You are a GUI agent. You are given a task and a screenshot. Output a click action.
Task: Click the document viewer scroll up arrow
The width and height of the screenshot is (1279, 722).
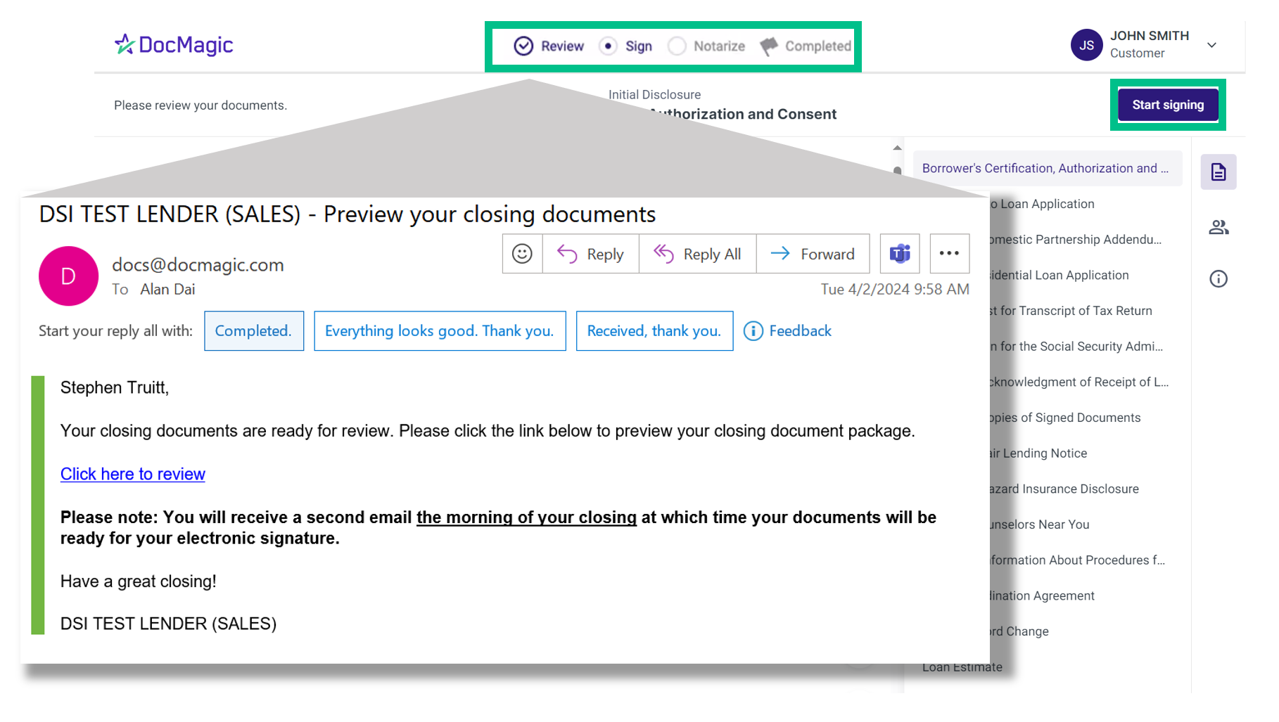coord(897,148)
